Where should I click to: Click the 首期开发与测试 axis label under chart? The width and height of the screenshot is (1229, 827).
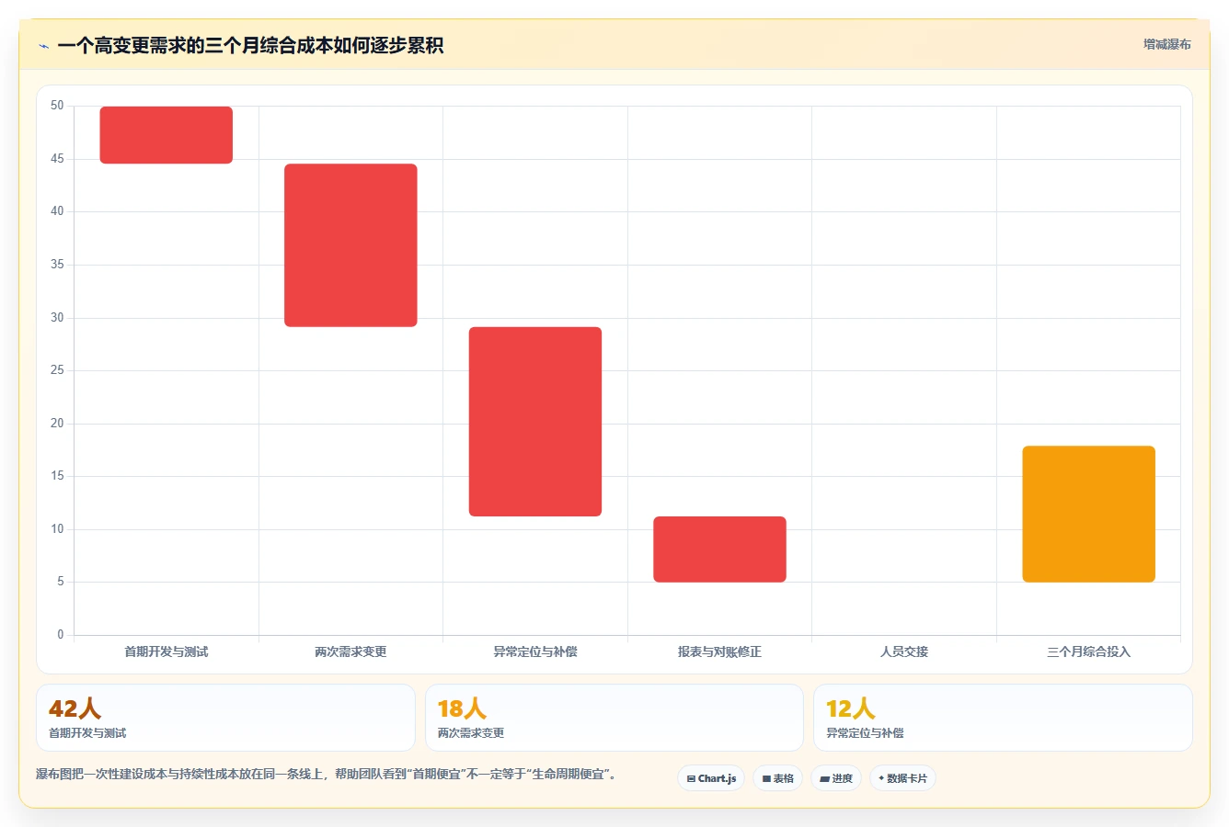[x=167, y=651]
